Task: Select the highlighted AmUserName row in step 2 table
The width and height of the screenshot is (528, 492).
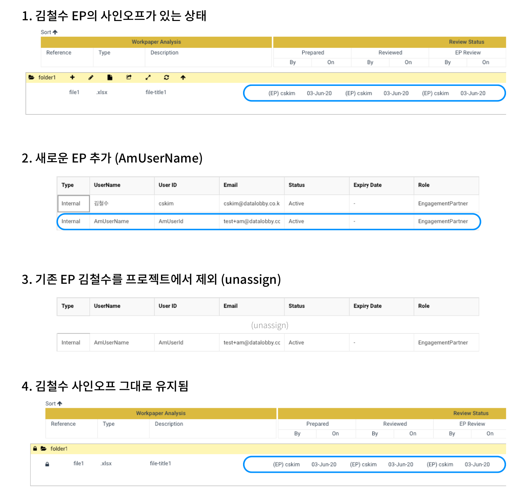Action: point(111,221)
